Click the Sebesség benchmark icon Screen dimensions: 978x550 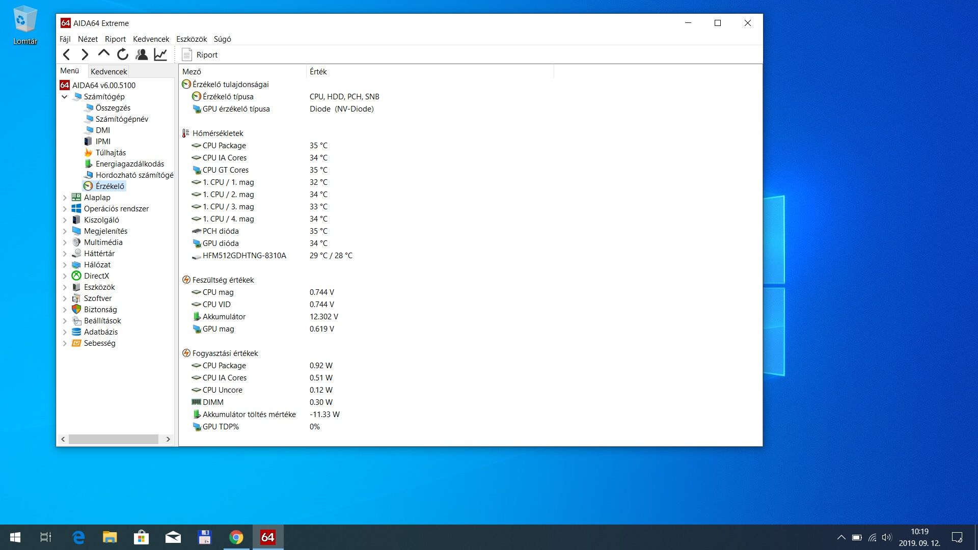pos(76,343)
